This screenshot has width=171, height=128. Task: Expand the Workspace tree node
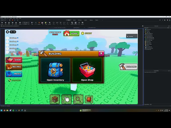(145, 30)
